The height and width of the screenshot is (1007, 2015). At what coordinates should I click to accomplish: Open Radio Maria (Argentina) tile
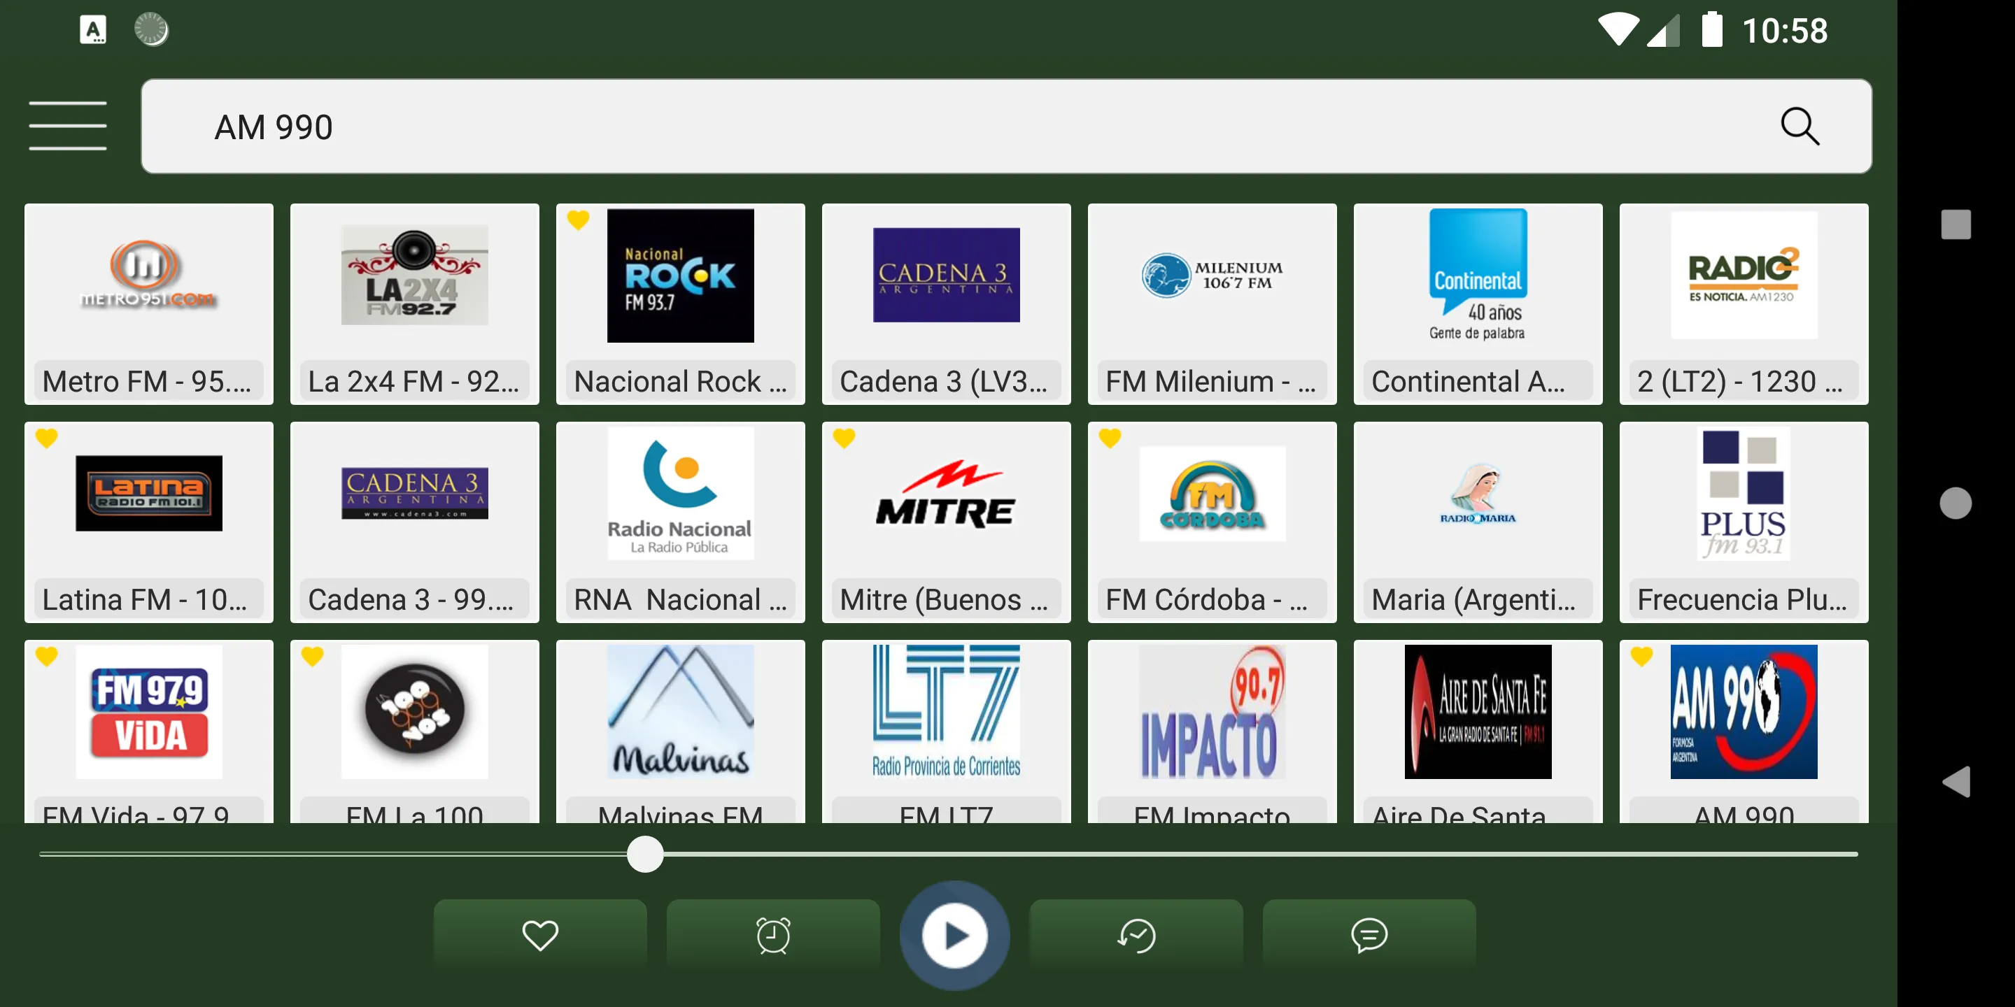1478,522
